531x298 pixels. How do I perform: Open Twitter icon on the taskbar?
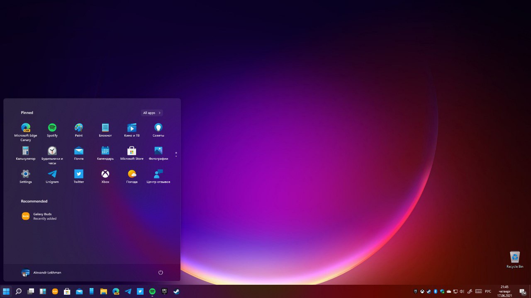140,291
